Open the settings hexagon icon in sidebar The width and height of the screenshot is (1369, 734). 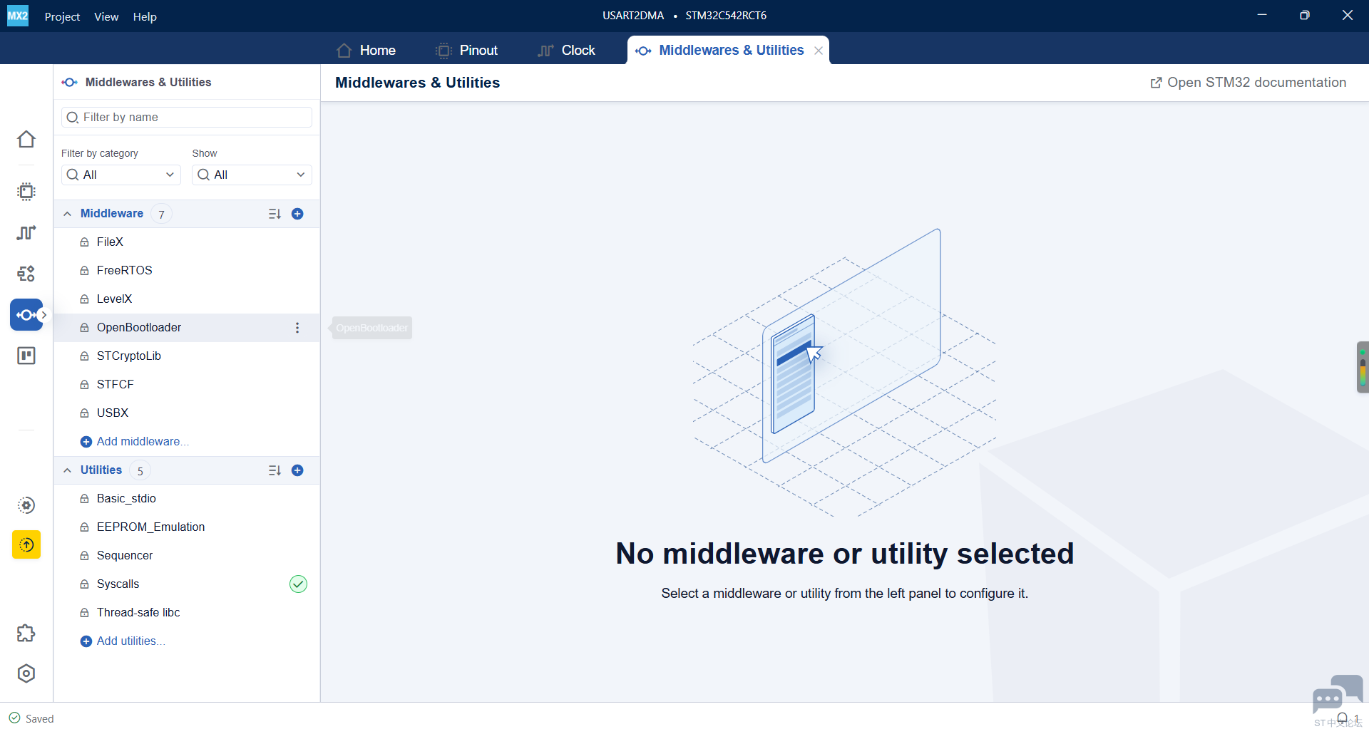26,673
